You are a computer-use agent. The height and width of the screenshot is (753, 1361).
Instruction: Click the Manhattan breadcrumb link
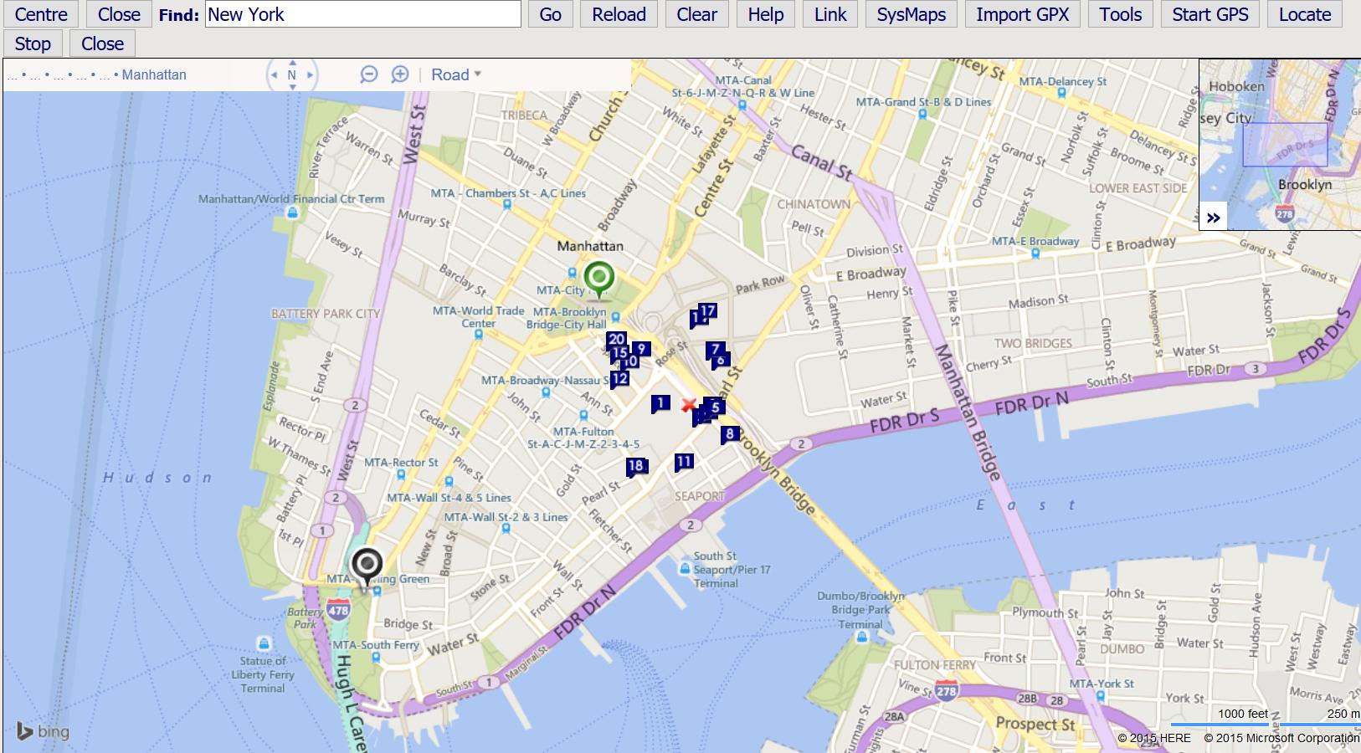click(x=154, y=74)
